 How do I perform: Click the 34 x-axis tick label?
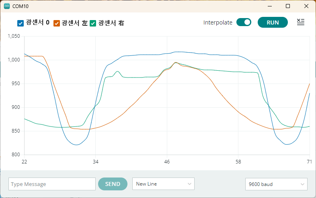tap(96, 162)
